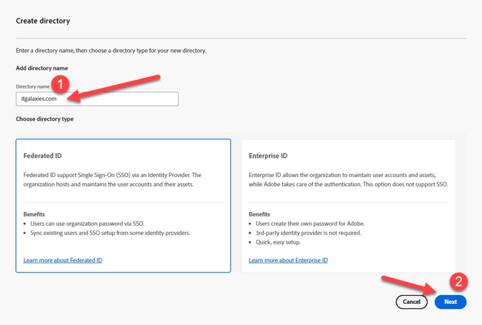Click the Add directory name label

41,68
